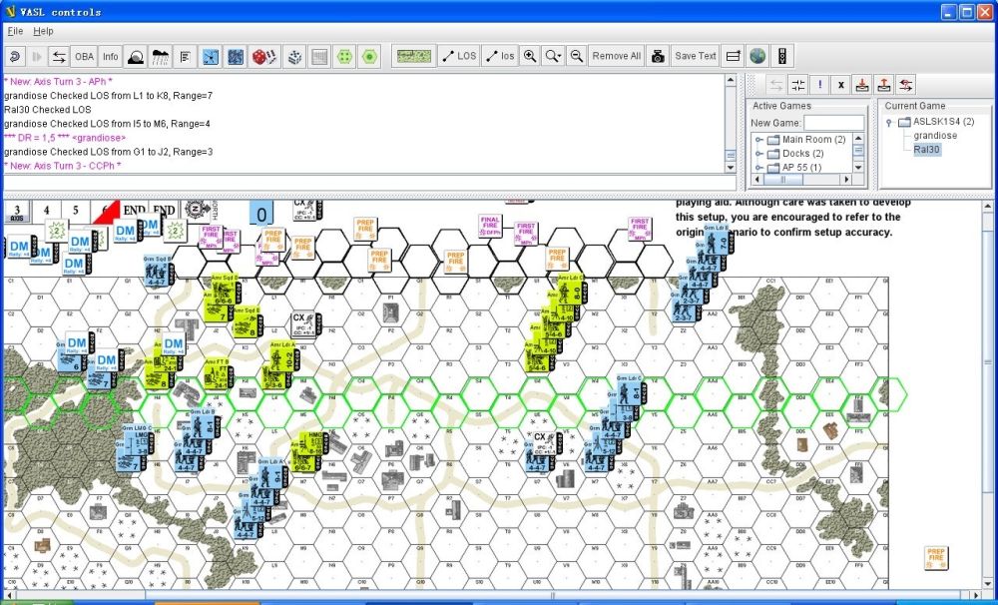The image size is (998, 605).
Task: Click chat log scrollbar up arrow
Action: point(731,80)
